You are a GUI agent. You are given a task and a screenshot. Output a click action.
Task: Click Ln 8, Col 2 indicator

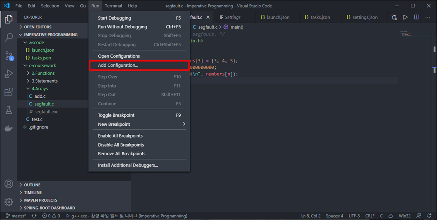[311, 216]
